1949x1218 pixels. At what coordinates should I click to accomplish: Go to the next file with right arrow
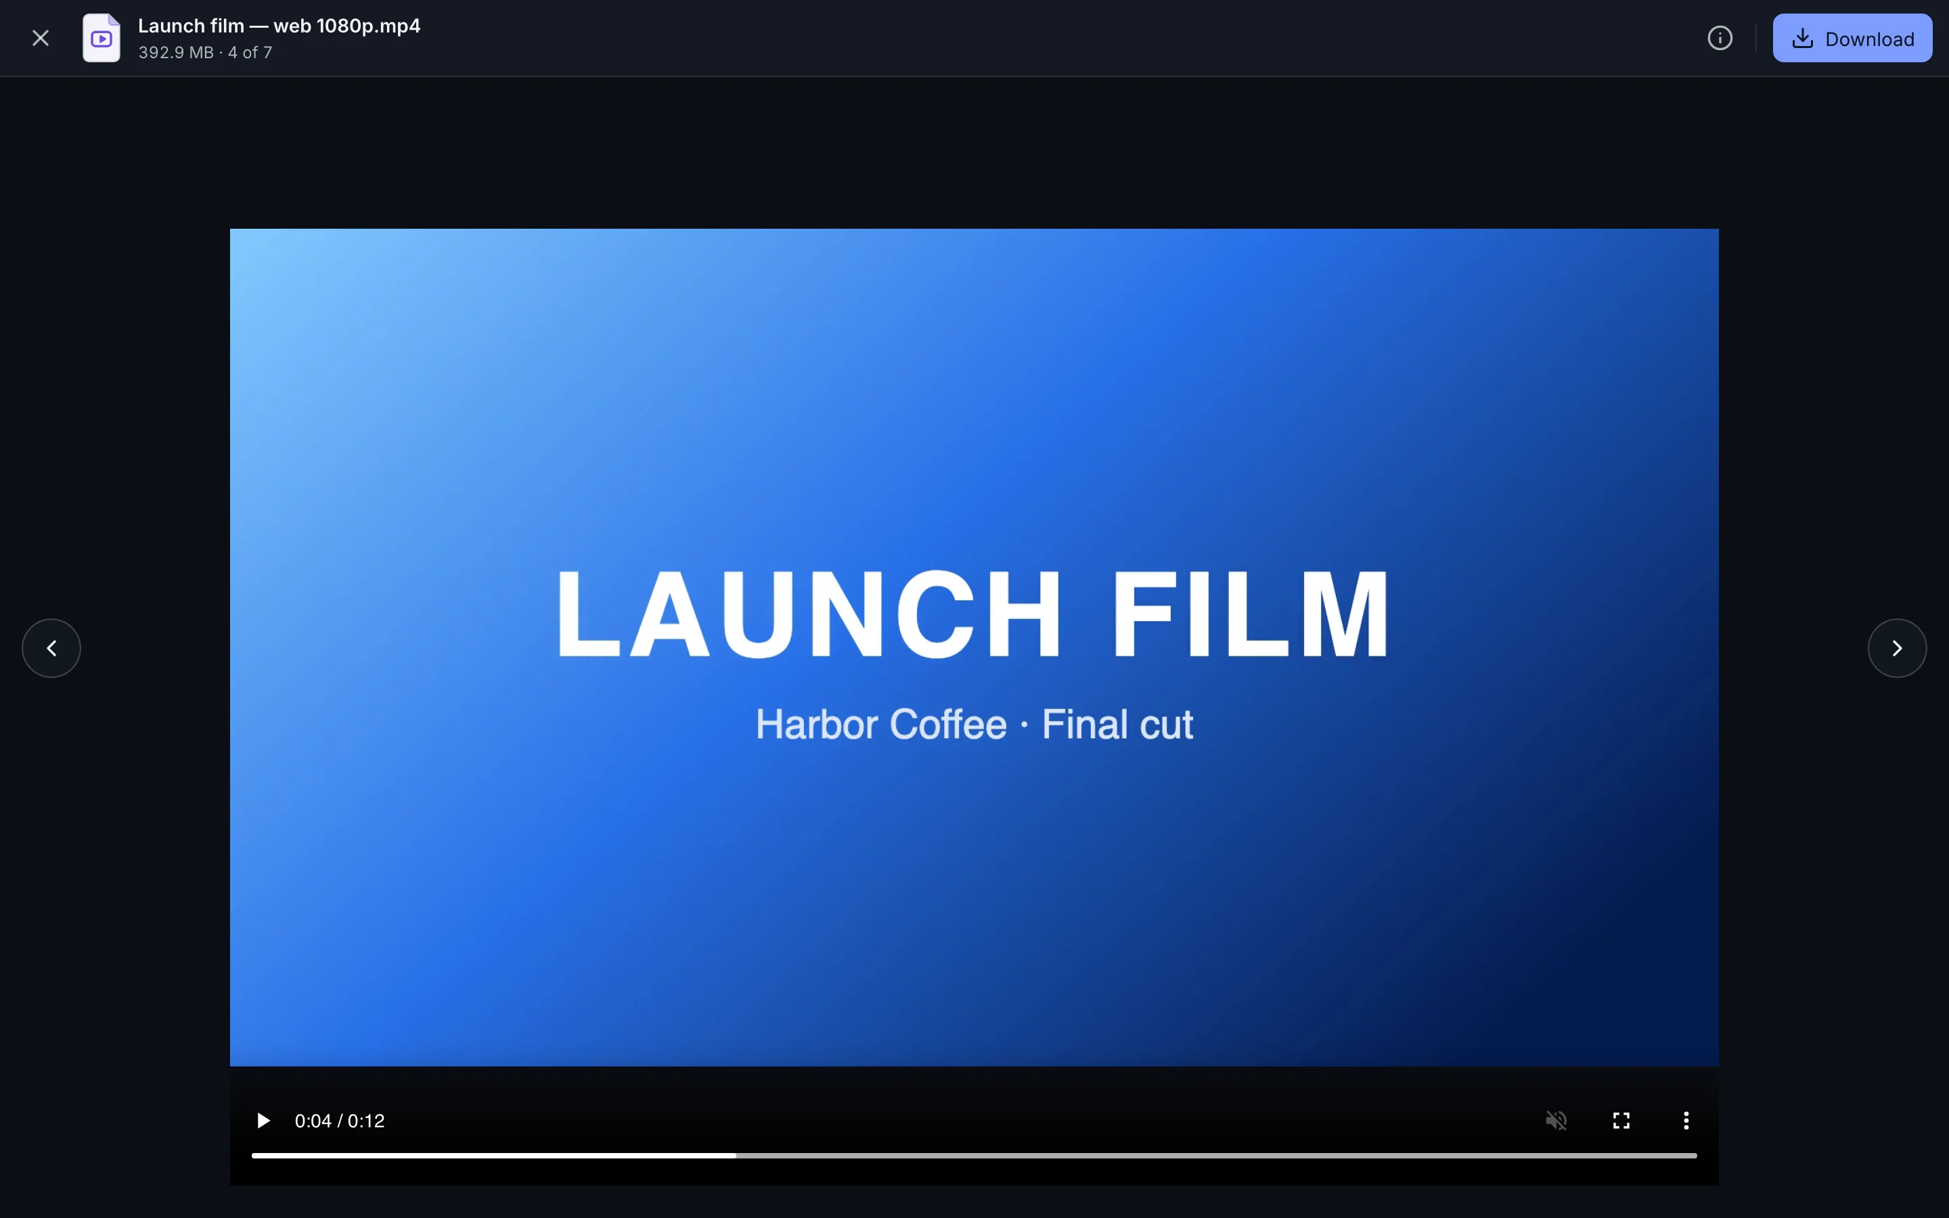point(1897,648)
